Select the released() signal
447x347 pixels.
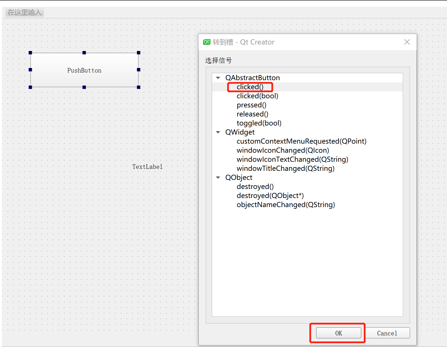tap(252, 114)
